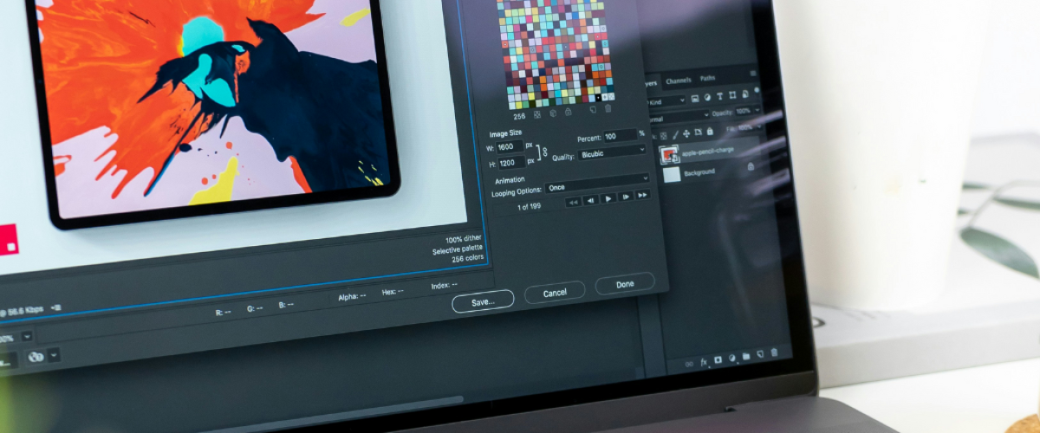Open the layer filter Kind dropdown
Viewport: 1040px width, 433px height.
[666, 101]
